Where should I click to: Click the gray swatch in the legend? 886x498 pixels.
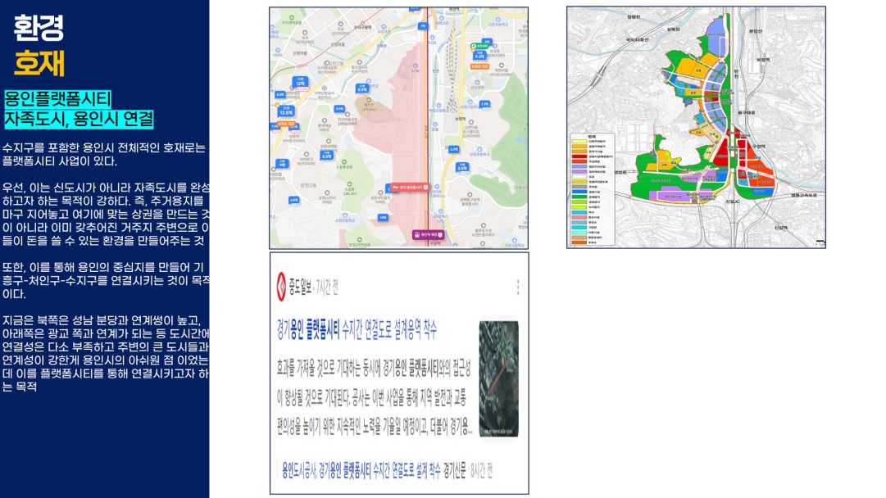pos(579,186)
